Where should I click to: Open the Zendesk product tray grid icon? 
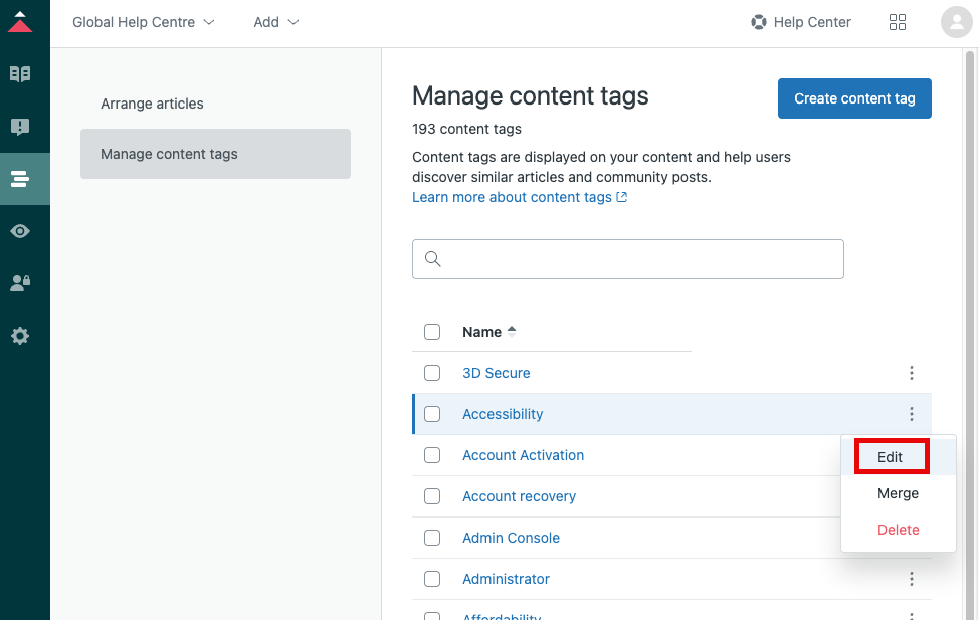[x=898, y=22]
